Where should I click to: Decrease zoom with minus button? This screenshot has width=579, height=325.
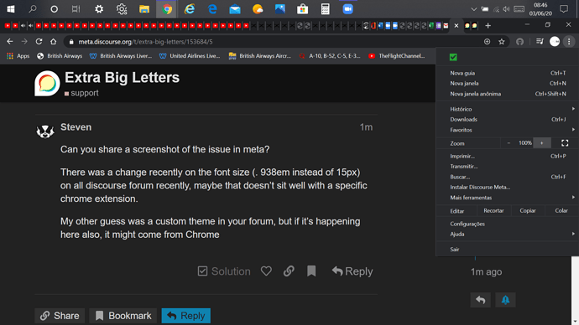pos(509,143)
